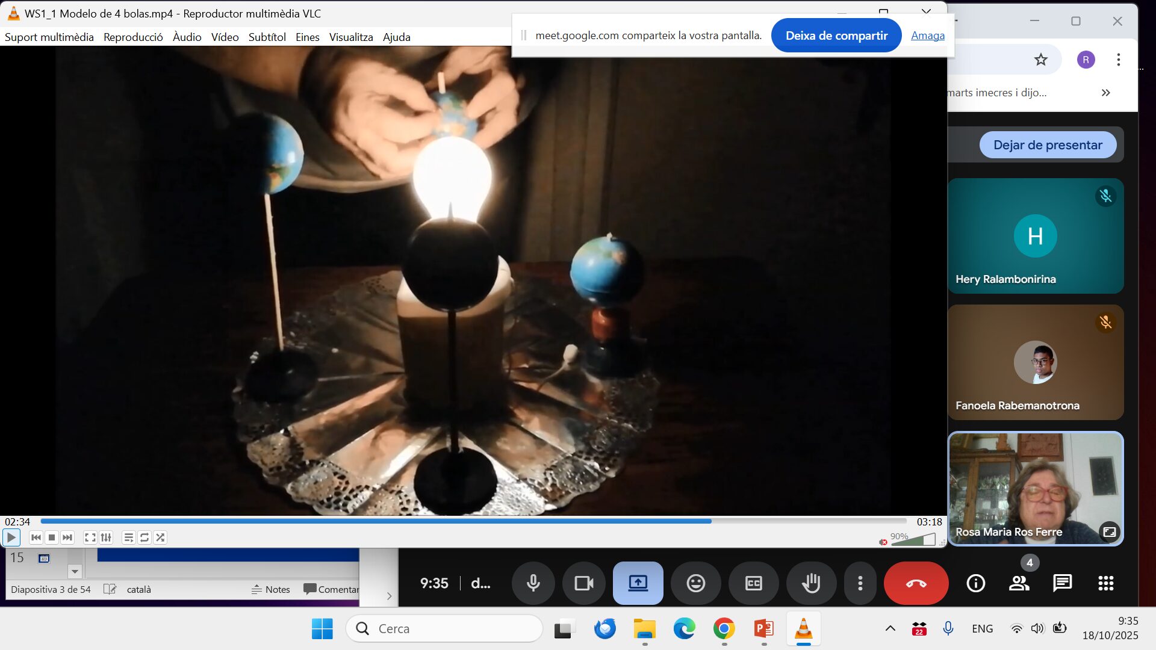Toggle loop playback mode
Image resolution: width=1156 pixels, height=650 pixels.
(144, 537)
